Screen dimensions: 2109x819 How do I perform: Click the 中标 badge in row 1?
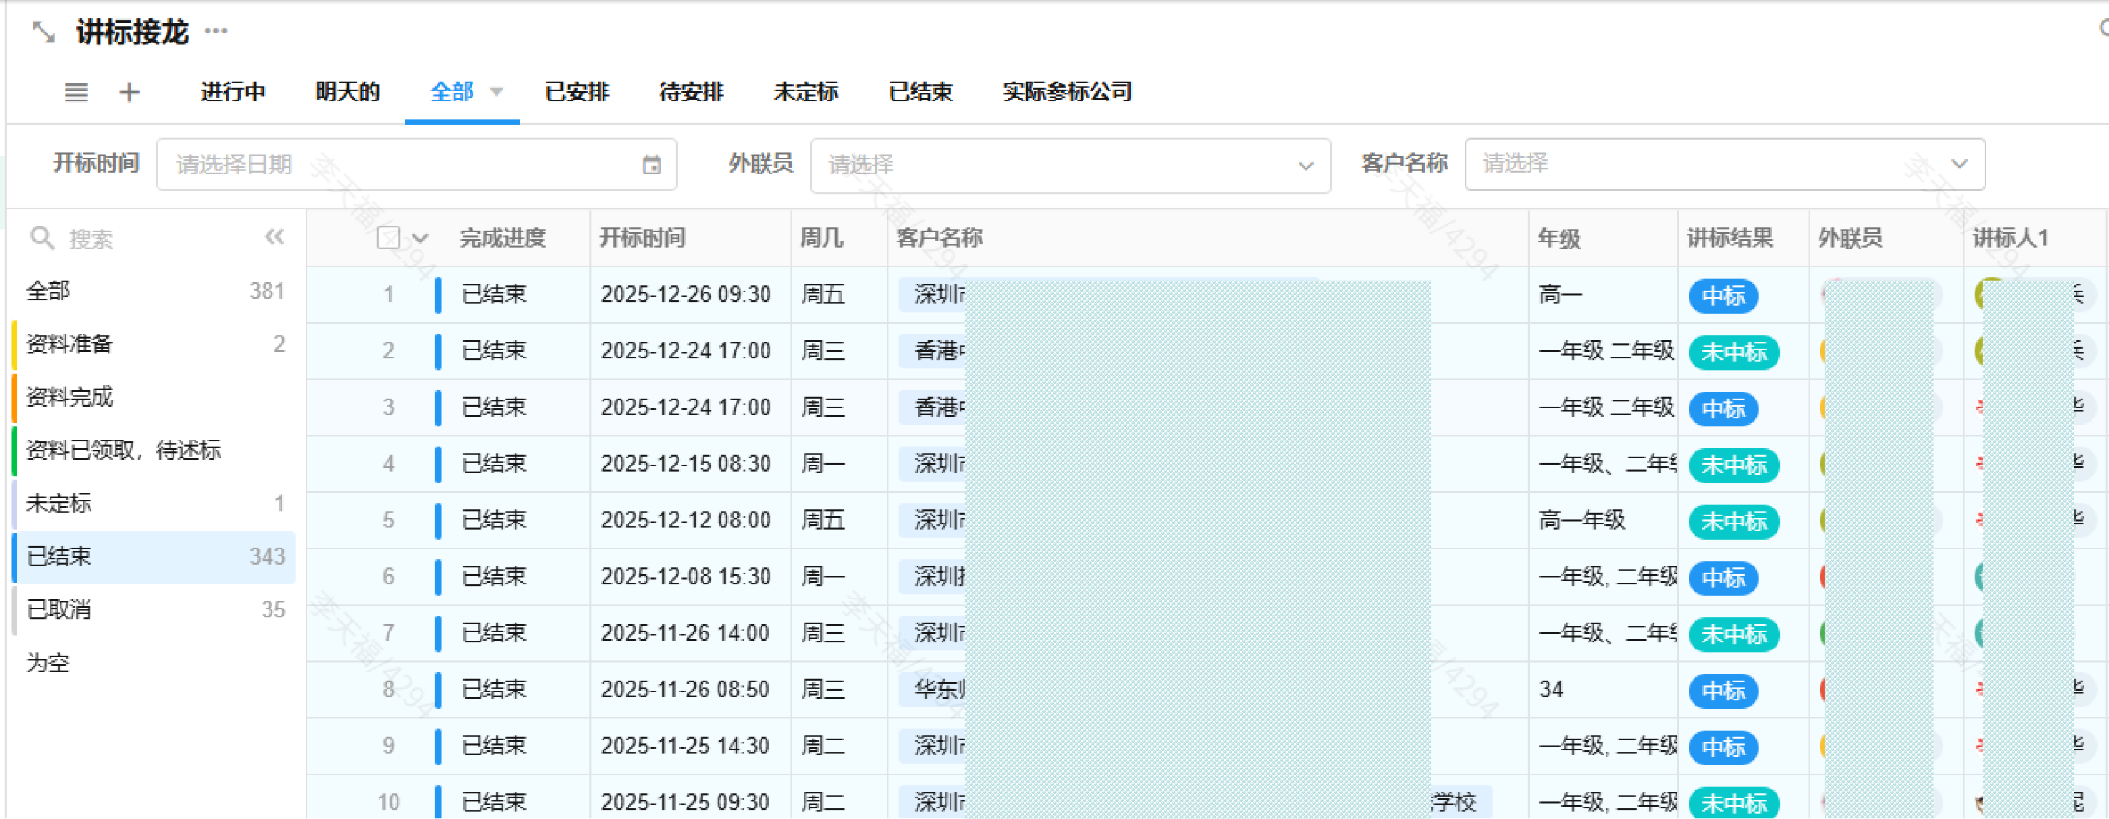click(x=1723, y=295)
